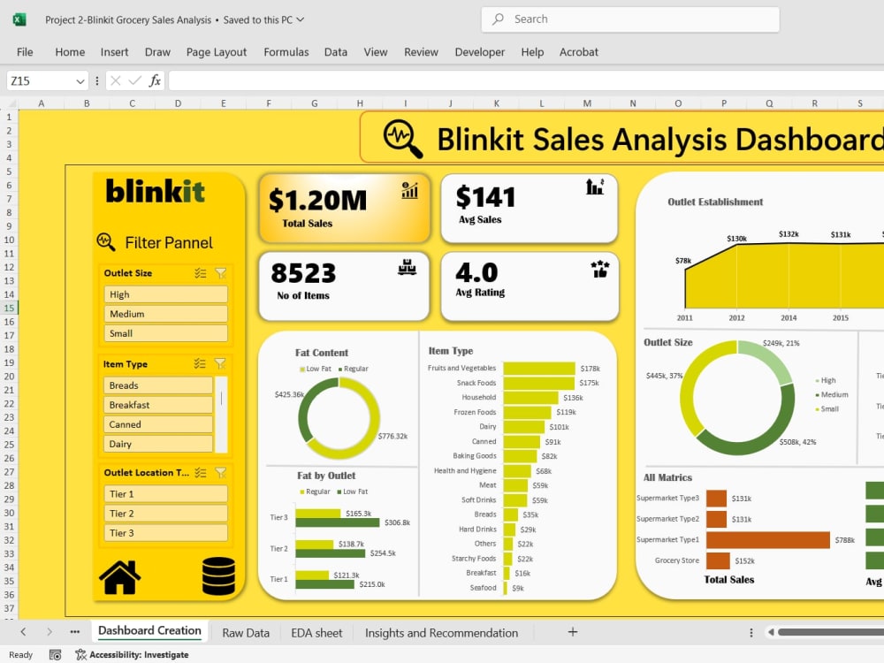Open the Acrobat ribbon tab
The image size is (884, 663).
coord(579,52)
